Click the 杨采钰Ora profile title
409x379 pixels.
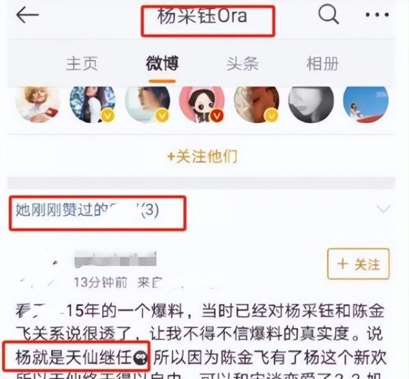[202, 16]
